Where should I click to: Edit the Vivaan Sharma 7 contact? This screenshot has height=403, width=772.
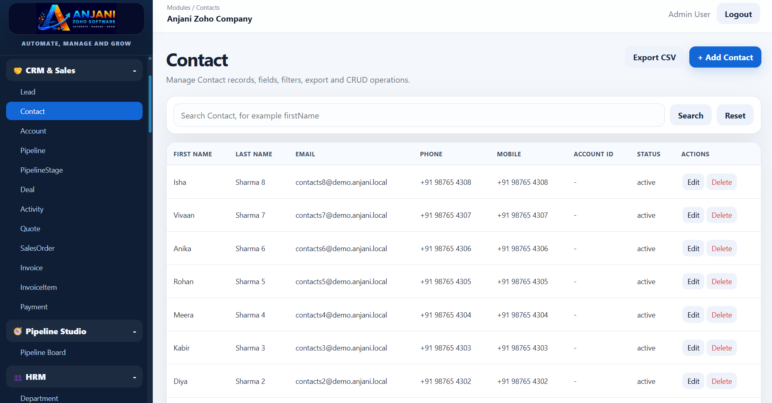pyautogui.click(x=693, y=215)
